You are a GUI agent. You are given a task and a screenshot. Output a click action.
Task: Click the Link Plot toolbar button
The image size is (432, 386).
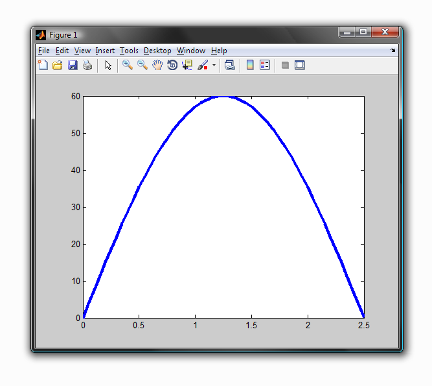[229, 65]
